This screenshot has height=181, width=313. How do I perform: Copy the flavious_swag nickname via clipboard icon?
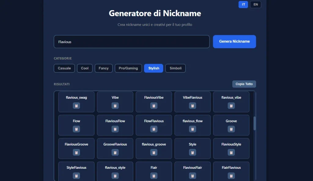(x=76, y=106)
